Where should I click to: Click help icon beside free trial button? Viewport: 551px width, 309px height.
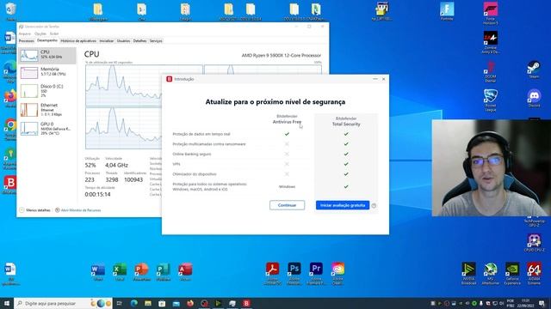tap(374, 206)
